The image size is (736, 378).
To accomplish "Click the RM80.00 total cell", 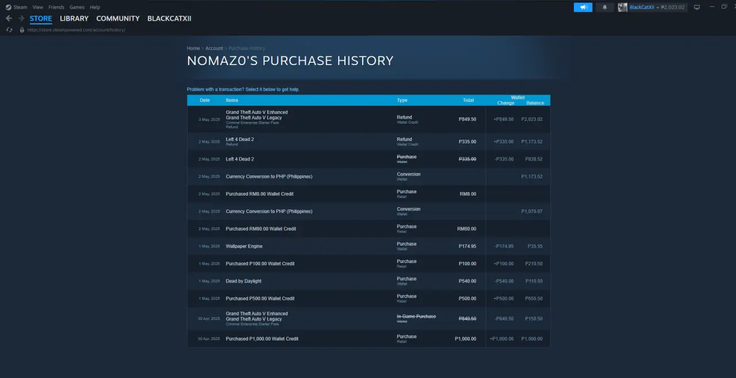I will point(466,229).
